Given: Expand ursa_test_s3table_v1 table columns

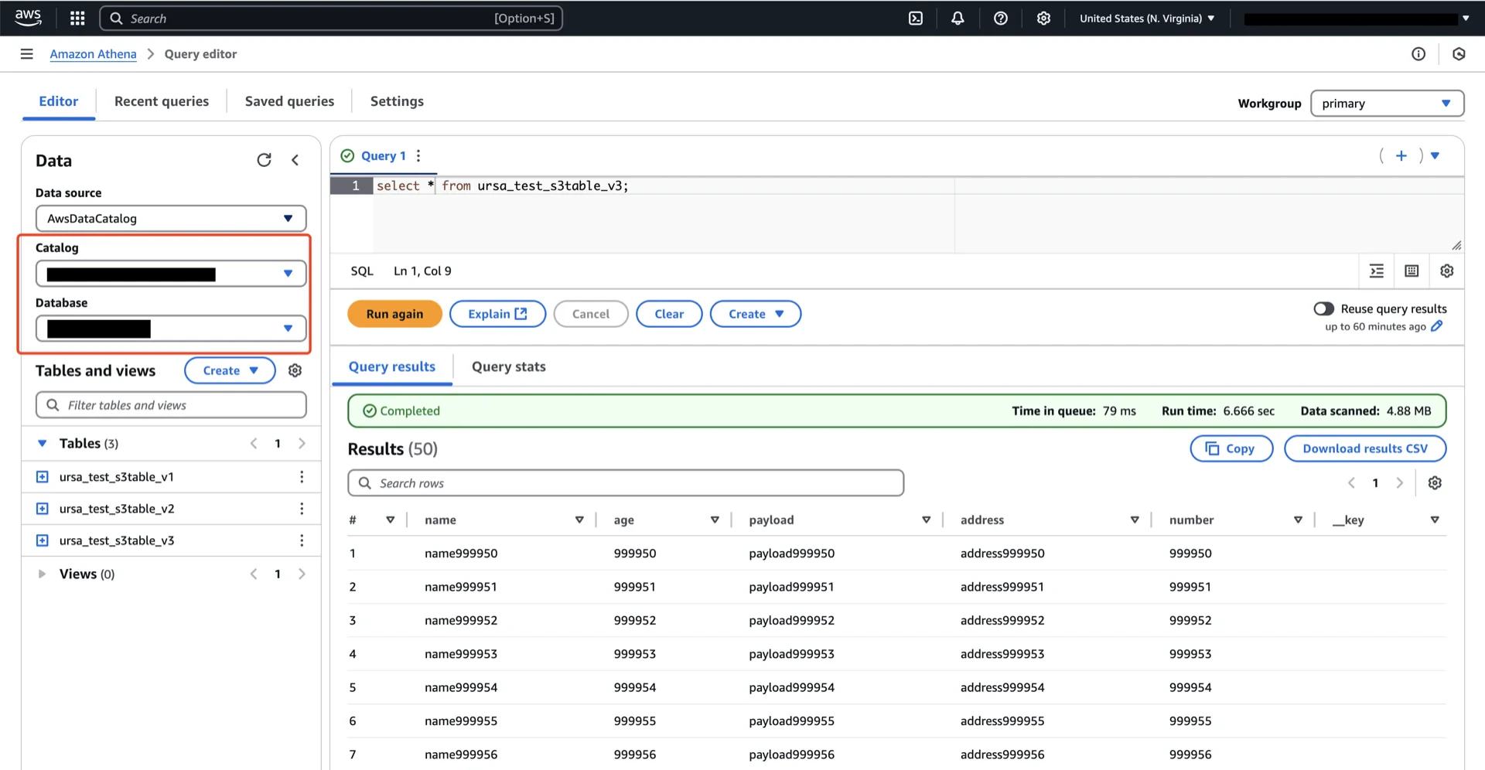Looking at the screenshot, I should click(43, 477).
